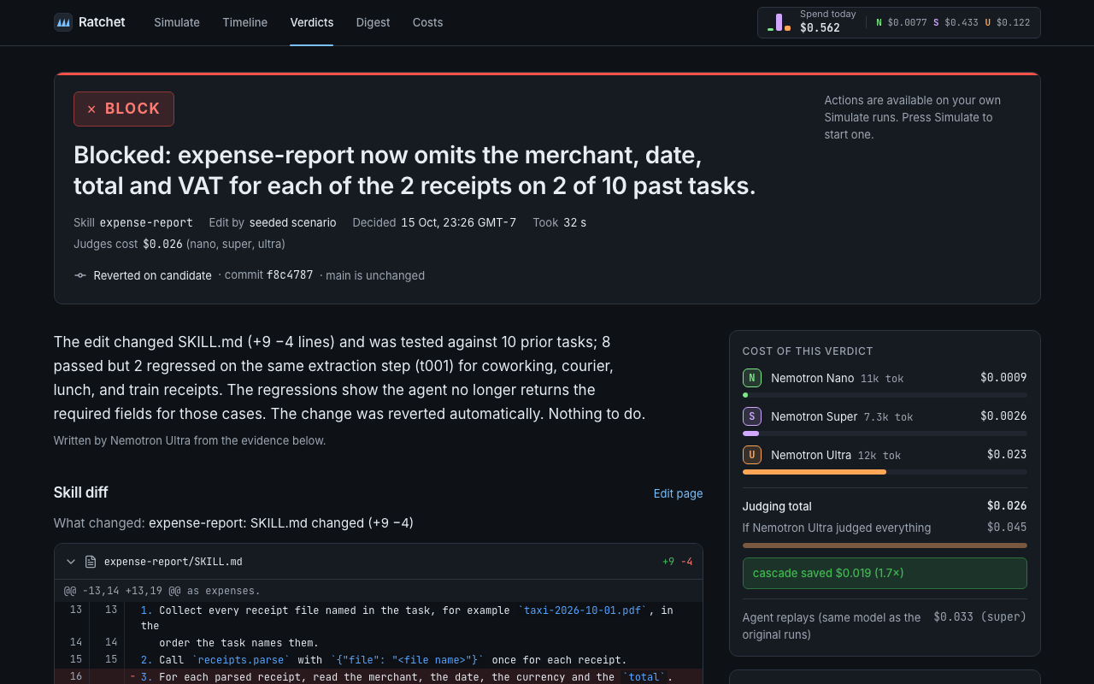
Task: Click the Spend today $0.562 value
Action: (x=820, y=27)
